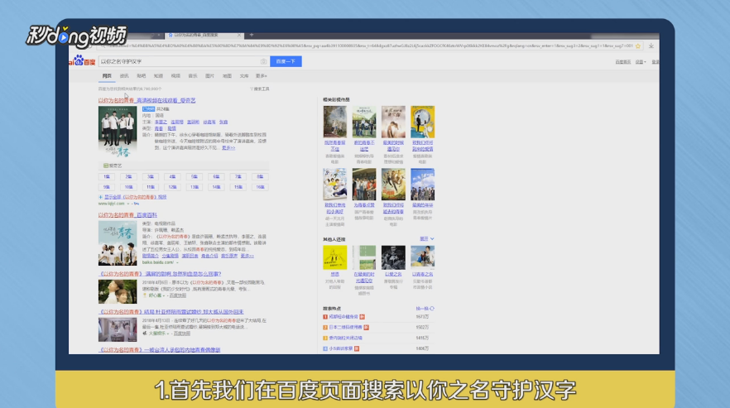The height and width of the screenshot is (408, 730).
Task: Switch to the 贴吧 tab
Action: click(x=142, y=76)
